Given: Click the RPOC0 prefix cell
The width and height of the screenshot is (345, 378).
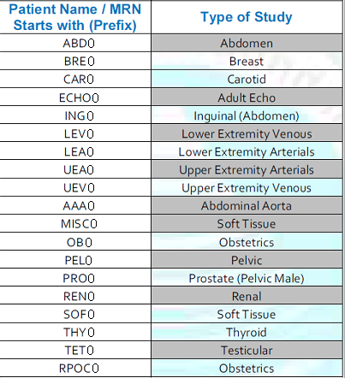Looking at the screenshot, I should tap(75, 368).
